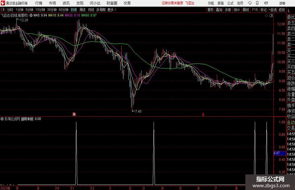
Task: Click the 返回 back button
Action: [x=282, y=10]
